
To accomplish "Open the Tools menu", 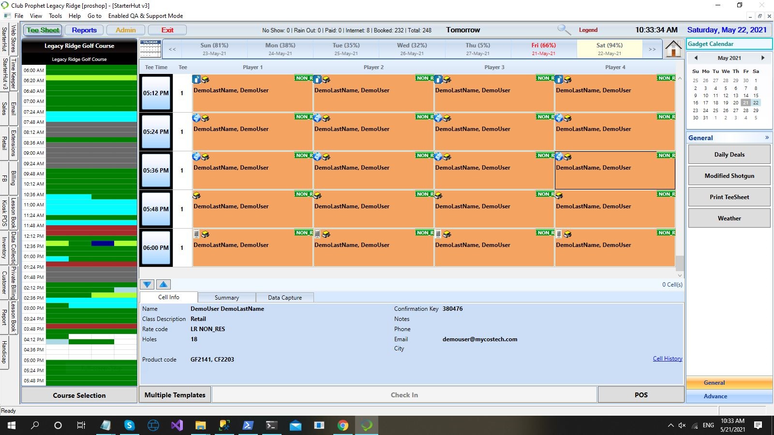I will coord(55,16).
